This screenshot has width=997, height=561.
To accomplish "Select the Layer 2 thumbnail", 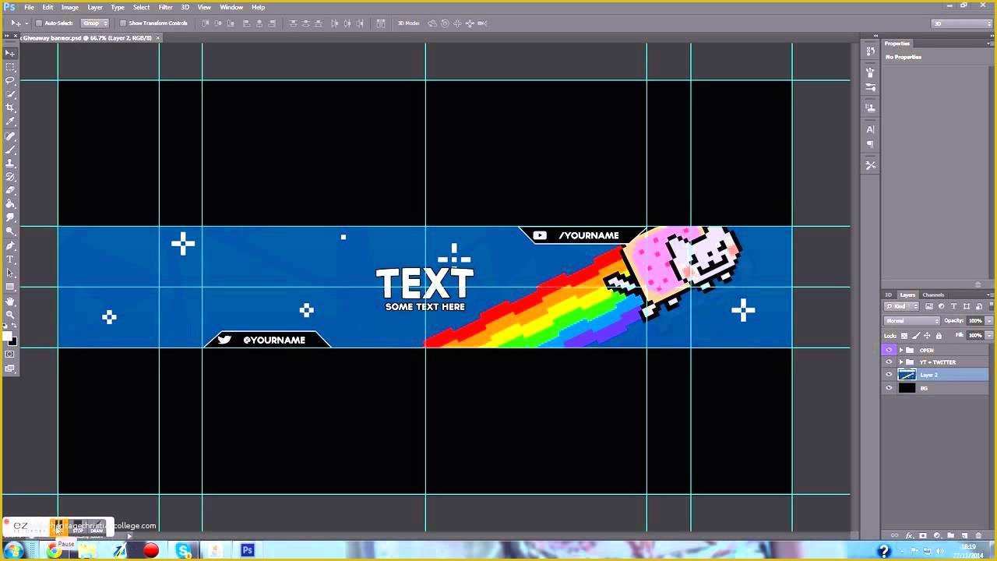I will 907,375.
